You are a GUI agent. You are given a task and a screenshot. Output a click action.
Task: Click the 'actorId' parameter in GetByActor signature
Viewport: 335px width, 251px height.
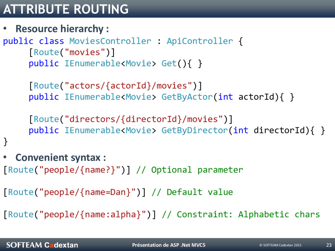point(256,97)
